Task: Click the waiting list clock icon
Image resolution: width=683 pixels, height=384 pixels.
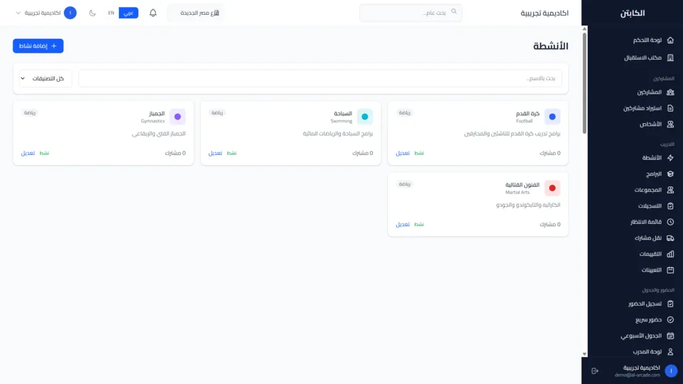Action: click(670, 222)
